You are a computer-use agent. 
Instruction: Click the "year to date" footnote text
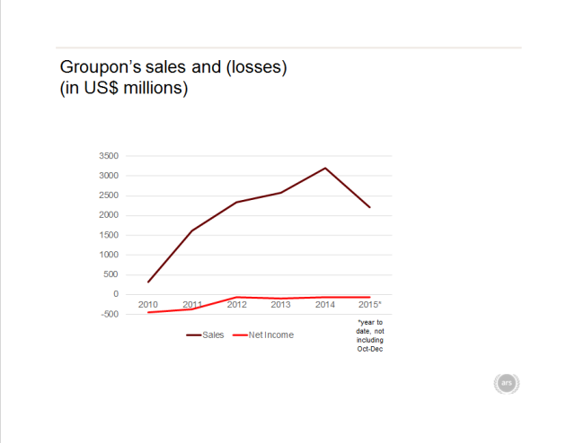coord(370,335)
